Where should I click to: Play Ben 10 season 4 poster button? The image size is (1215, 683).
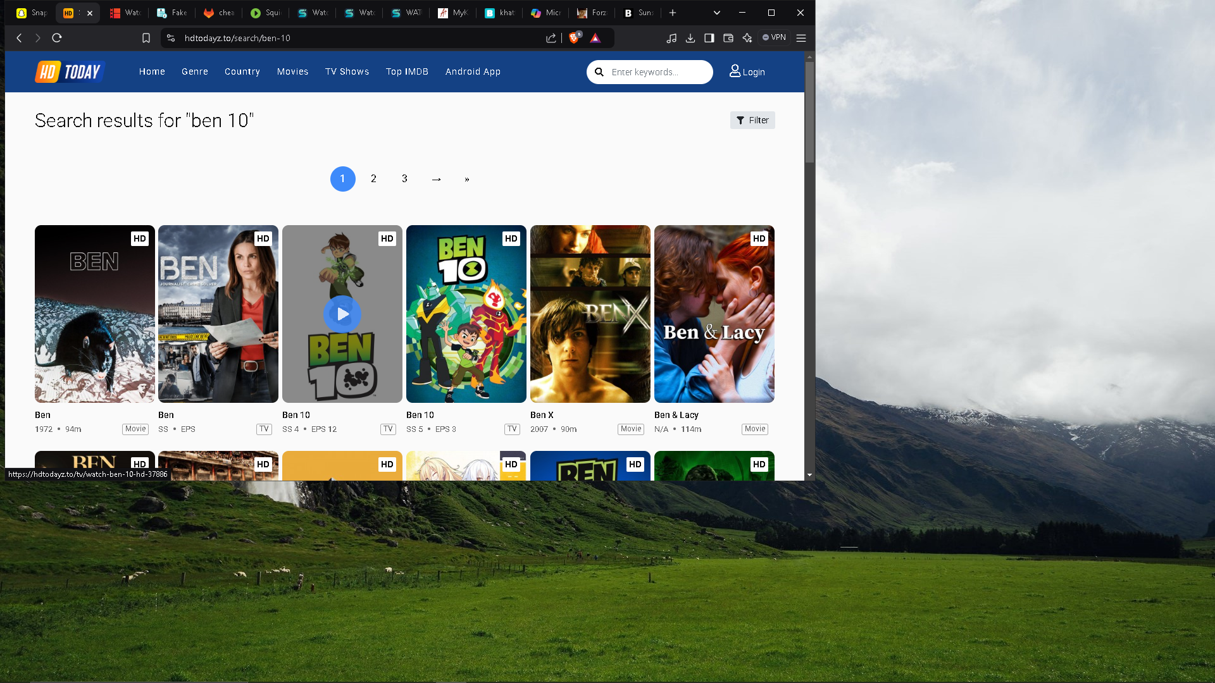click(x=342, y=314)
